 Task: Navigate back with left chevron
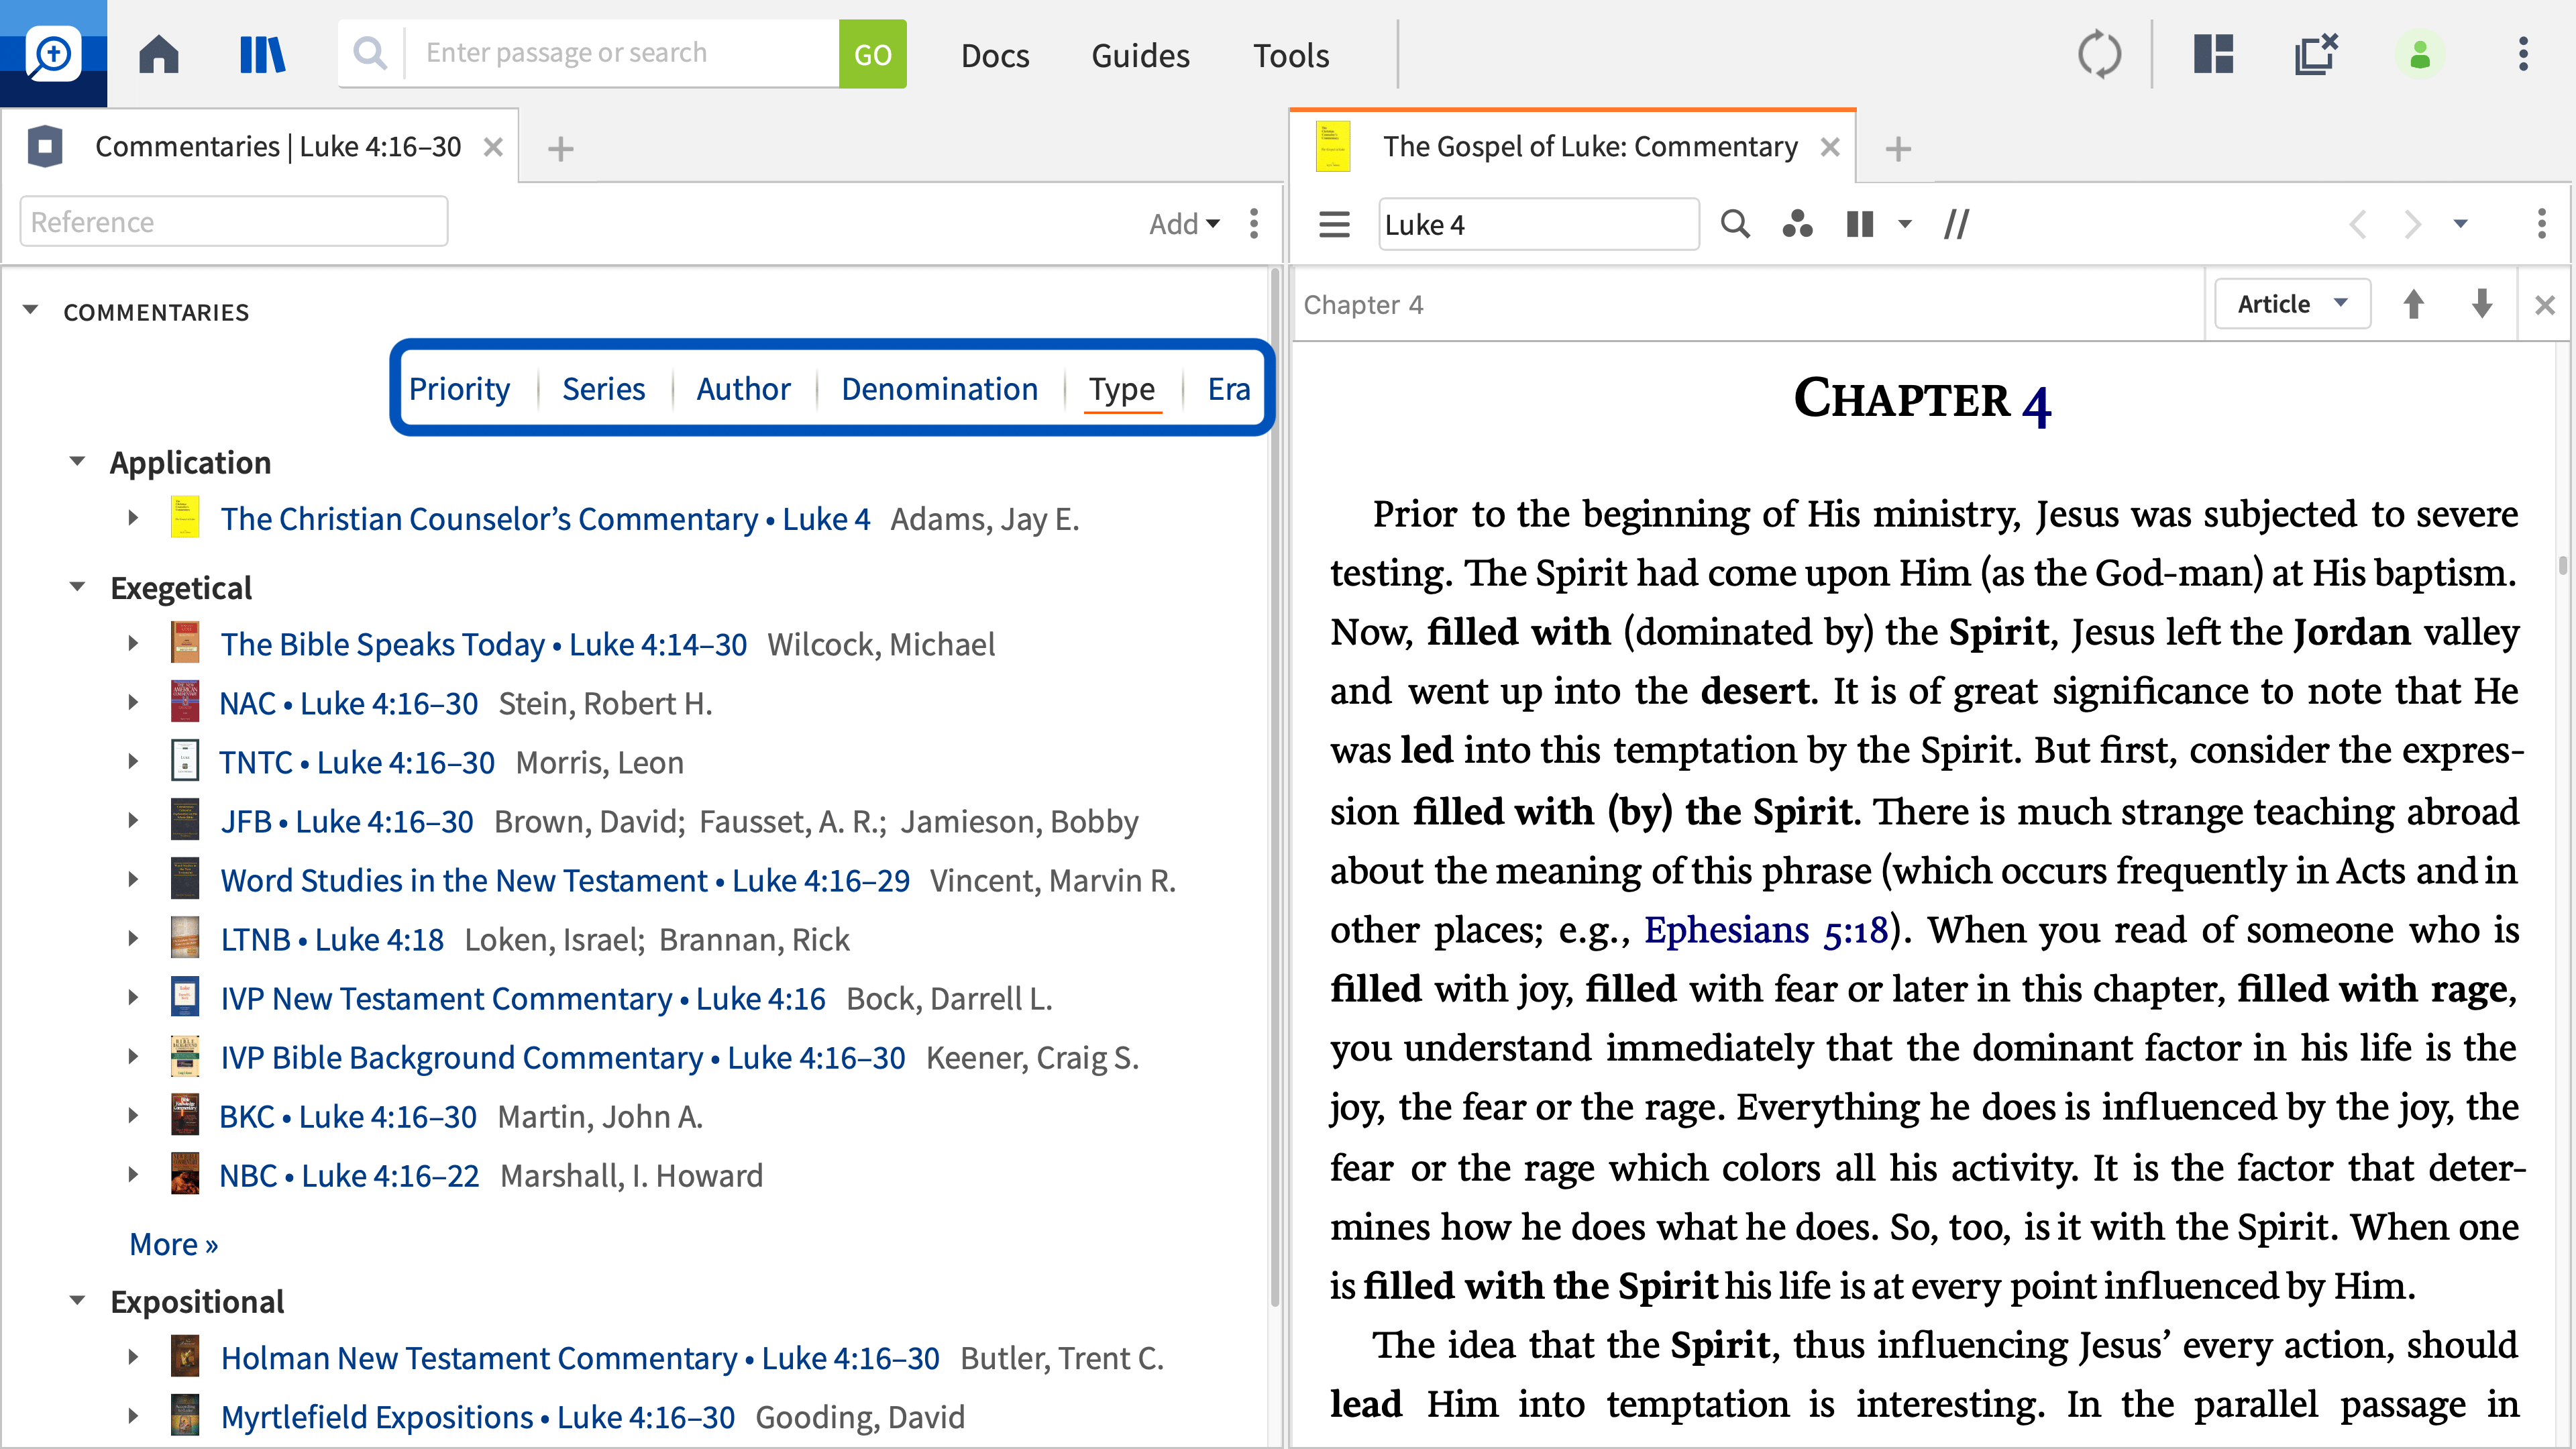(2357, 224)
